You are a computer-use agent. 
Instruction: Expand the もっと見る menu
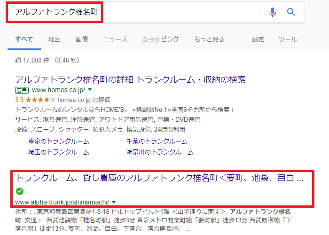[209, 39]
